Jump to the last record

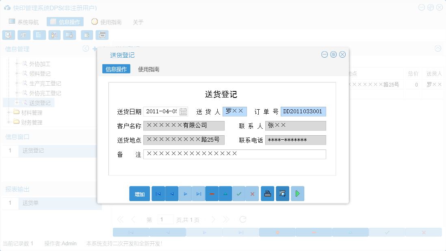[x=198, y=194]
